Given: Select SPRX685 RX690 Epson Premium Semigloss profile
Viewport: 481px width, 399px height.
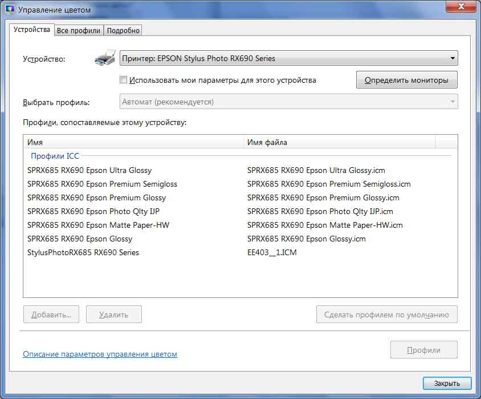Looking at the screenshot, I should point(102,184).
